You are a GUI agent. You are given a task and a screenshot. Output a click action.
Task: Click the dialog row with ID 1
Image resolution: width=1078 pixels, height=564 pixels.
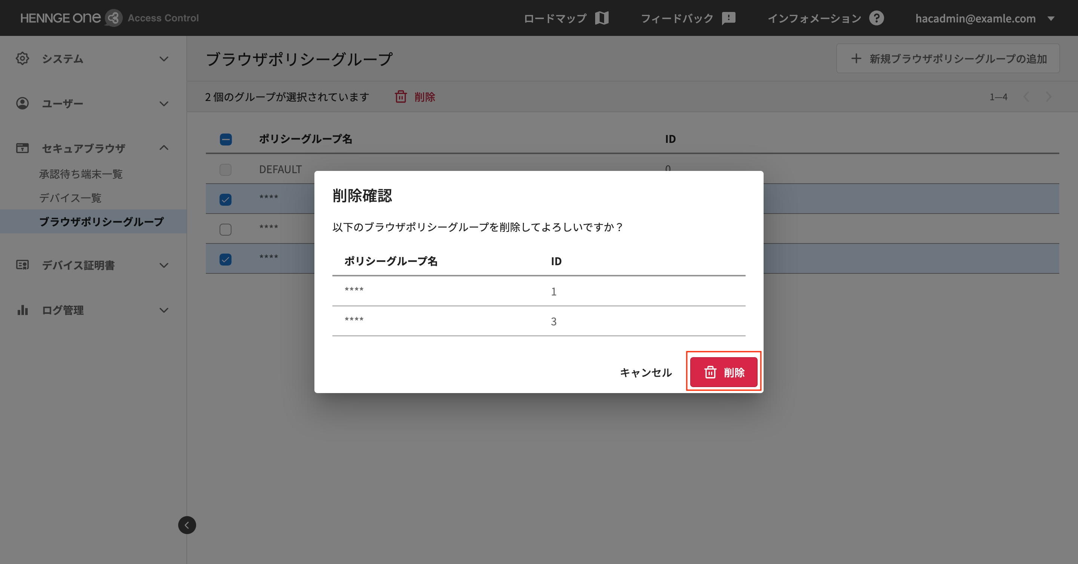point(539,291)
